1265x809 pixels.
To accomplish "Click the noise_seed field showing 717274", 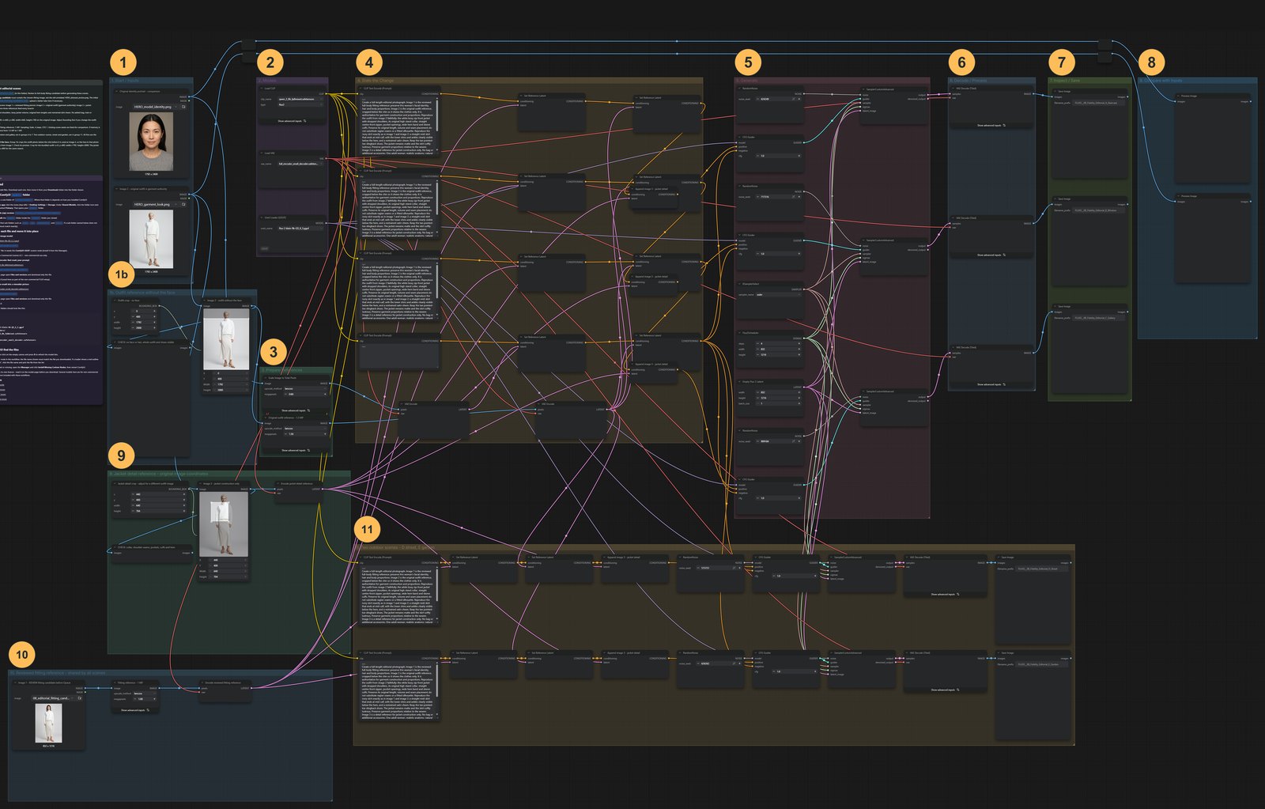I will 779,197.
